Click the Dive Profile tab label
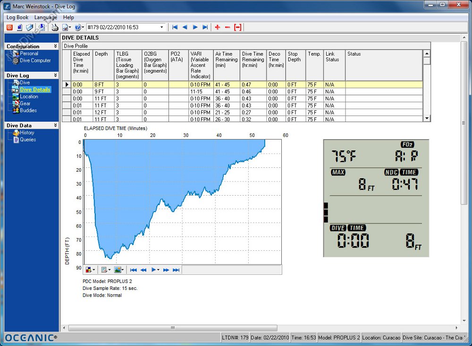 [x=76, y=46]
